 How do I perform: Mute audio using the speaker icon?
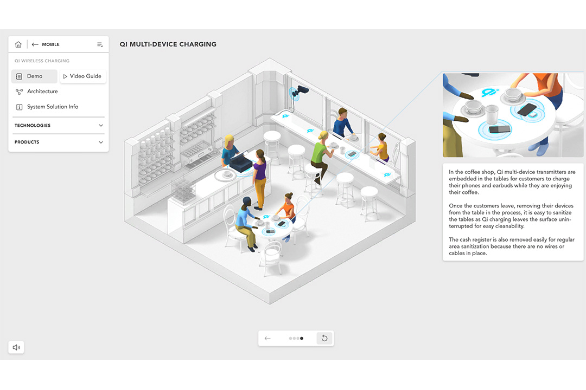16,347
